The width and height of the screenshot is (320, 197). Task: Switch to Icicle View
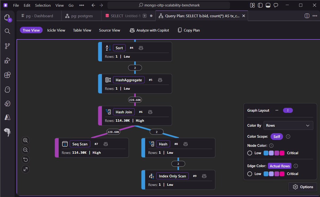(56, 30)
